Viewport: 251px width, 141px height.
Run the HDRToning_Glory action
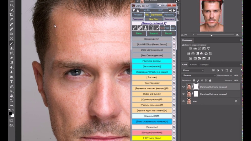[x=152, y=138]
